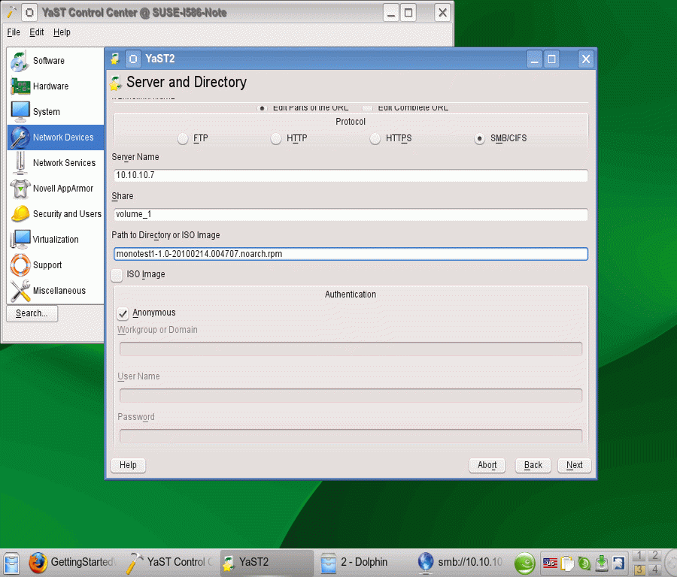The height and width of the screenshot is (577, 677).
Task: Select the Edit Complete URL option
Action: 367,107
